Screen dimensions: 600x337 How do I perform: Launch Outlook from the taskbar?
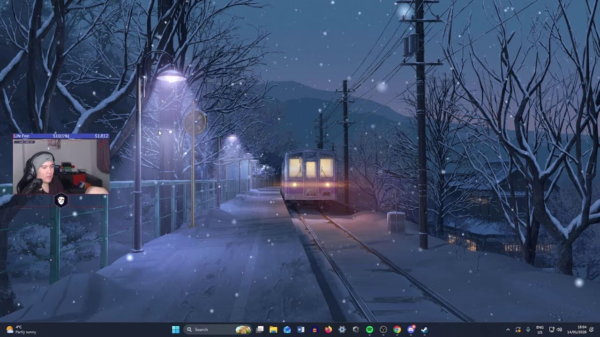click(287, 330)
